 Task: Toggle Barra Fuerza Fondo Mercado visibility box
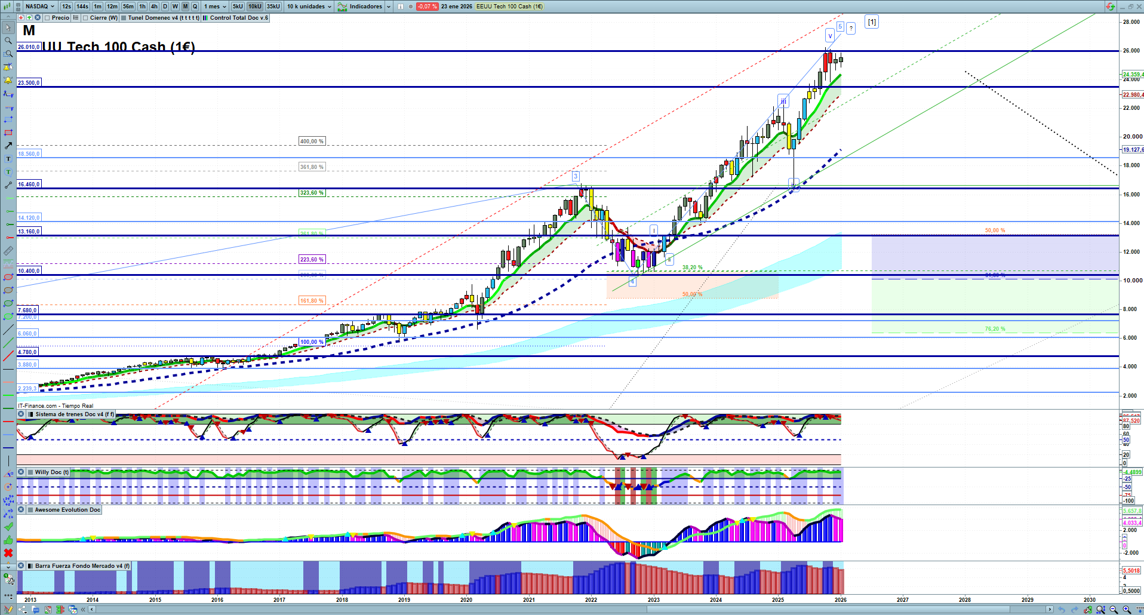30,566
